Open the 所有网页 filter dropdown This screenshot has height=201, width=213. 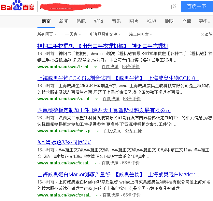pos(47,34)
